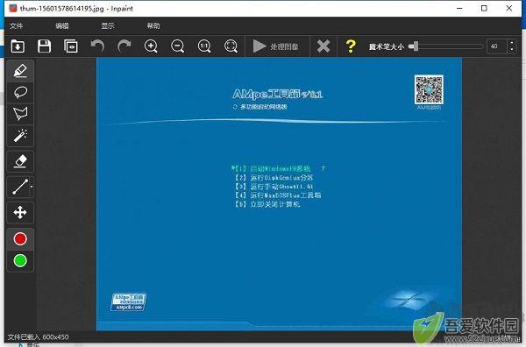Open the 帮助 (Help) menu
Viewport: 526px width, 347px height.
(153, 25)
